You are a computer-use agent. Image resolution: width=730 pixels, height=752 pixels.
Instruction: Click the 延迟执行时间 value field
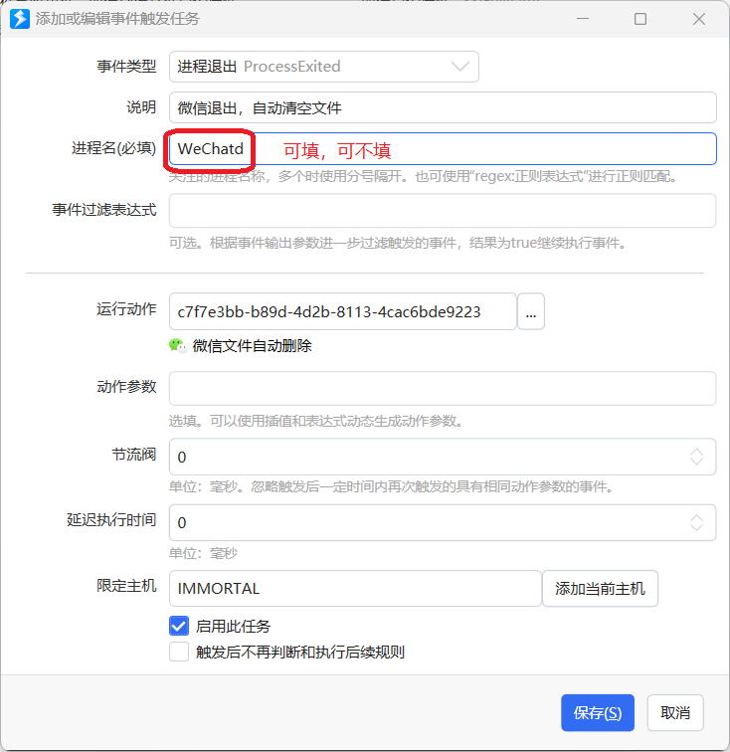(x=443, y=523)
